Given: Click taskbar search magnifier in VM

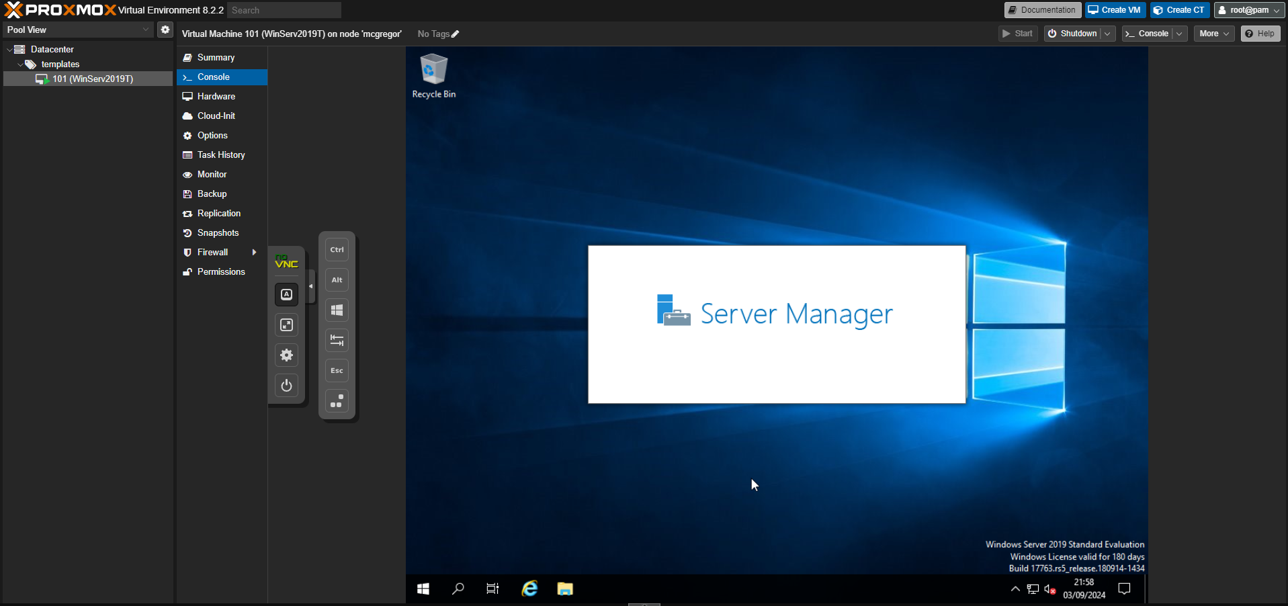Looking at the screenshot, I should (x=458, y=589).
